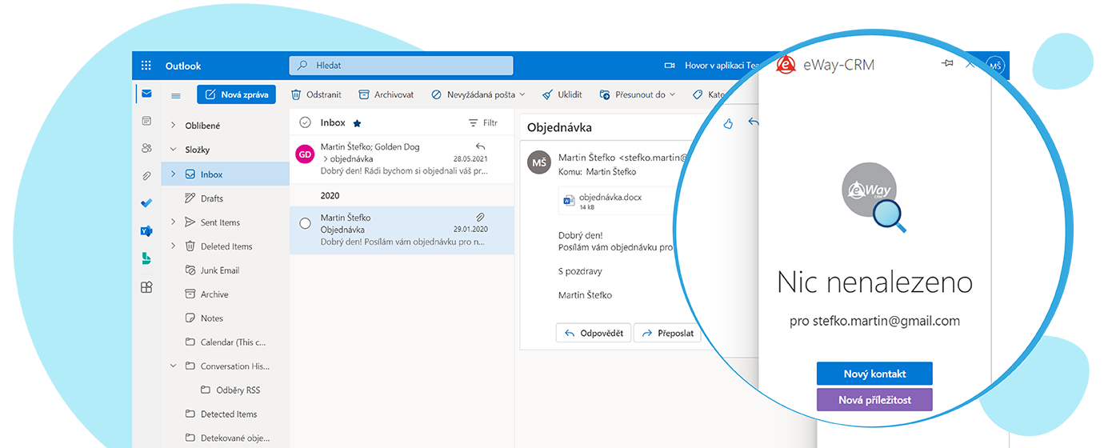Click the Nová zpráva button
Screen dimensions: 1120x448
pyautogui.click(x=237, y=94)
